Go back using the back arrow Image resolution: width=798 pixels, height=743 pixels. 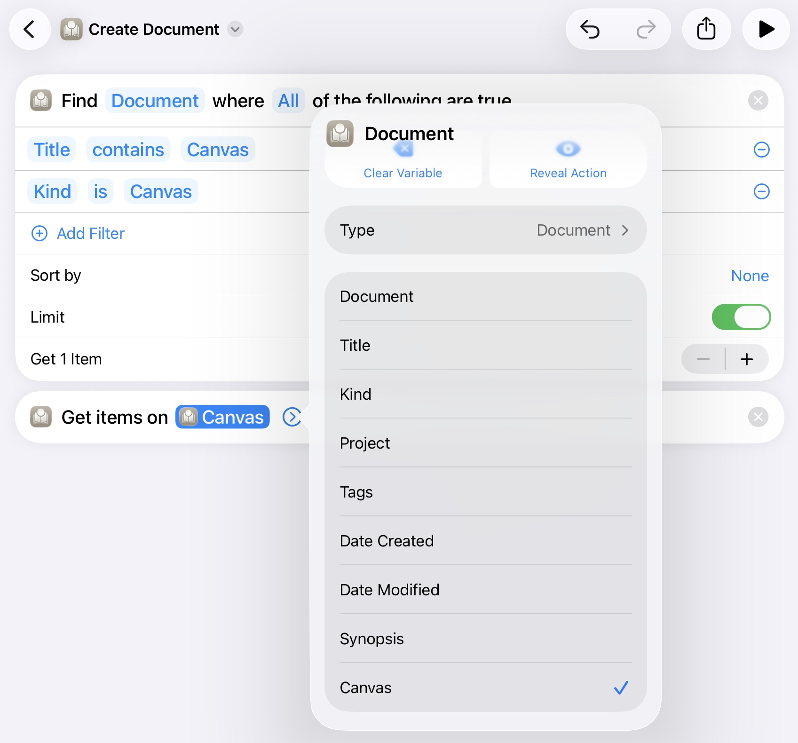click(x=30, y=29)
